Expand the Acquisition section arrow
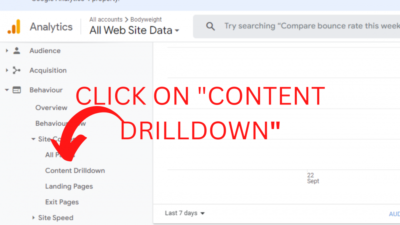400x225 pixels. [7, 70]
